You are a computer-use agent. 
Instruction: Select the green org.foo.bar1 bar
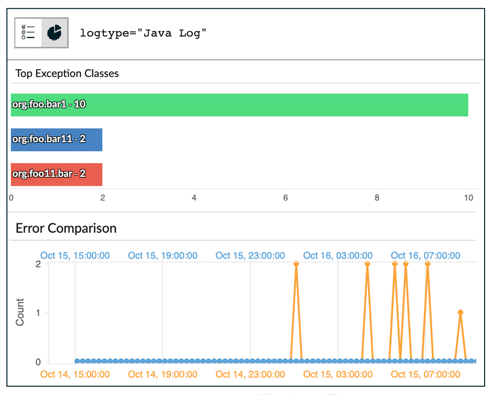pos(239,105)
